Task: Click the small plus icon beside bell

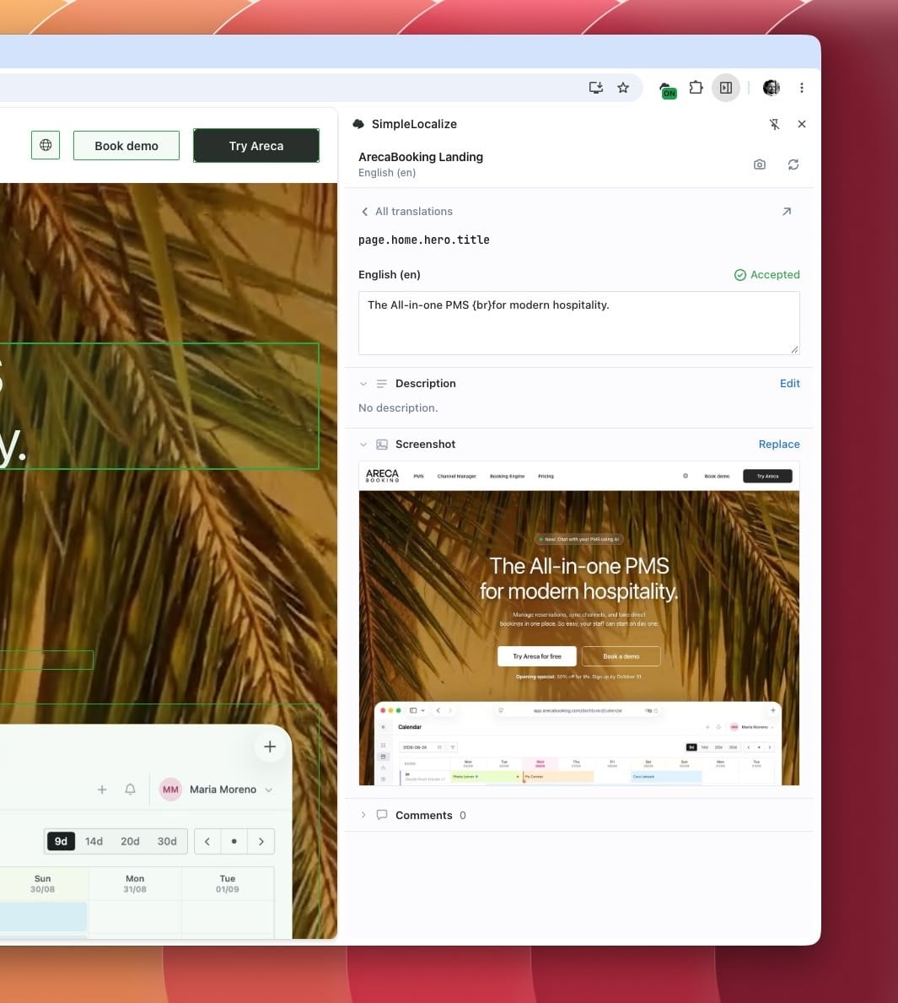Action: [102, 790]
